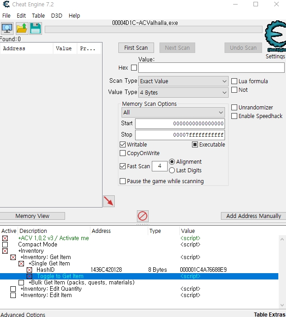Viewport: 286px width, 317px height.
Task: Enable Lua formula option
Action: click(234, 81)
